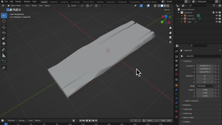Select the Annotate tool
222x125 pixels.
click(4, 50)
